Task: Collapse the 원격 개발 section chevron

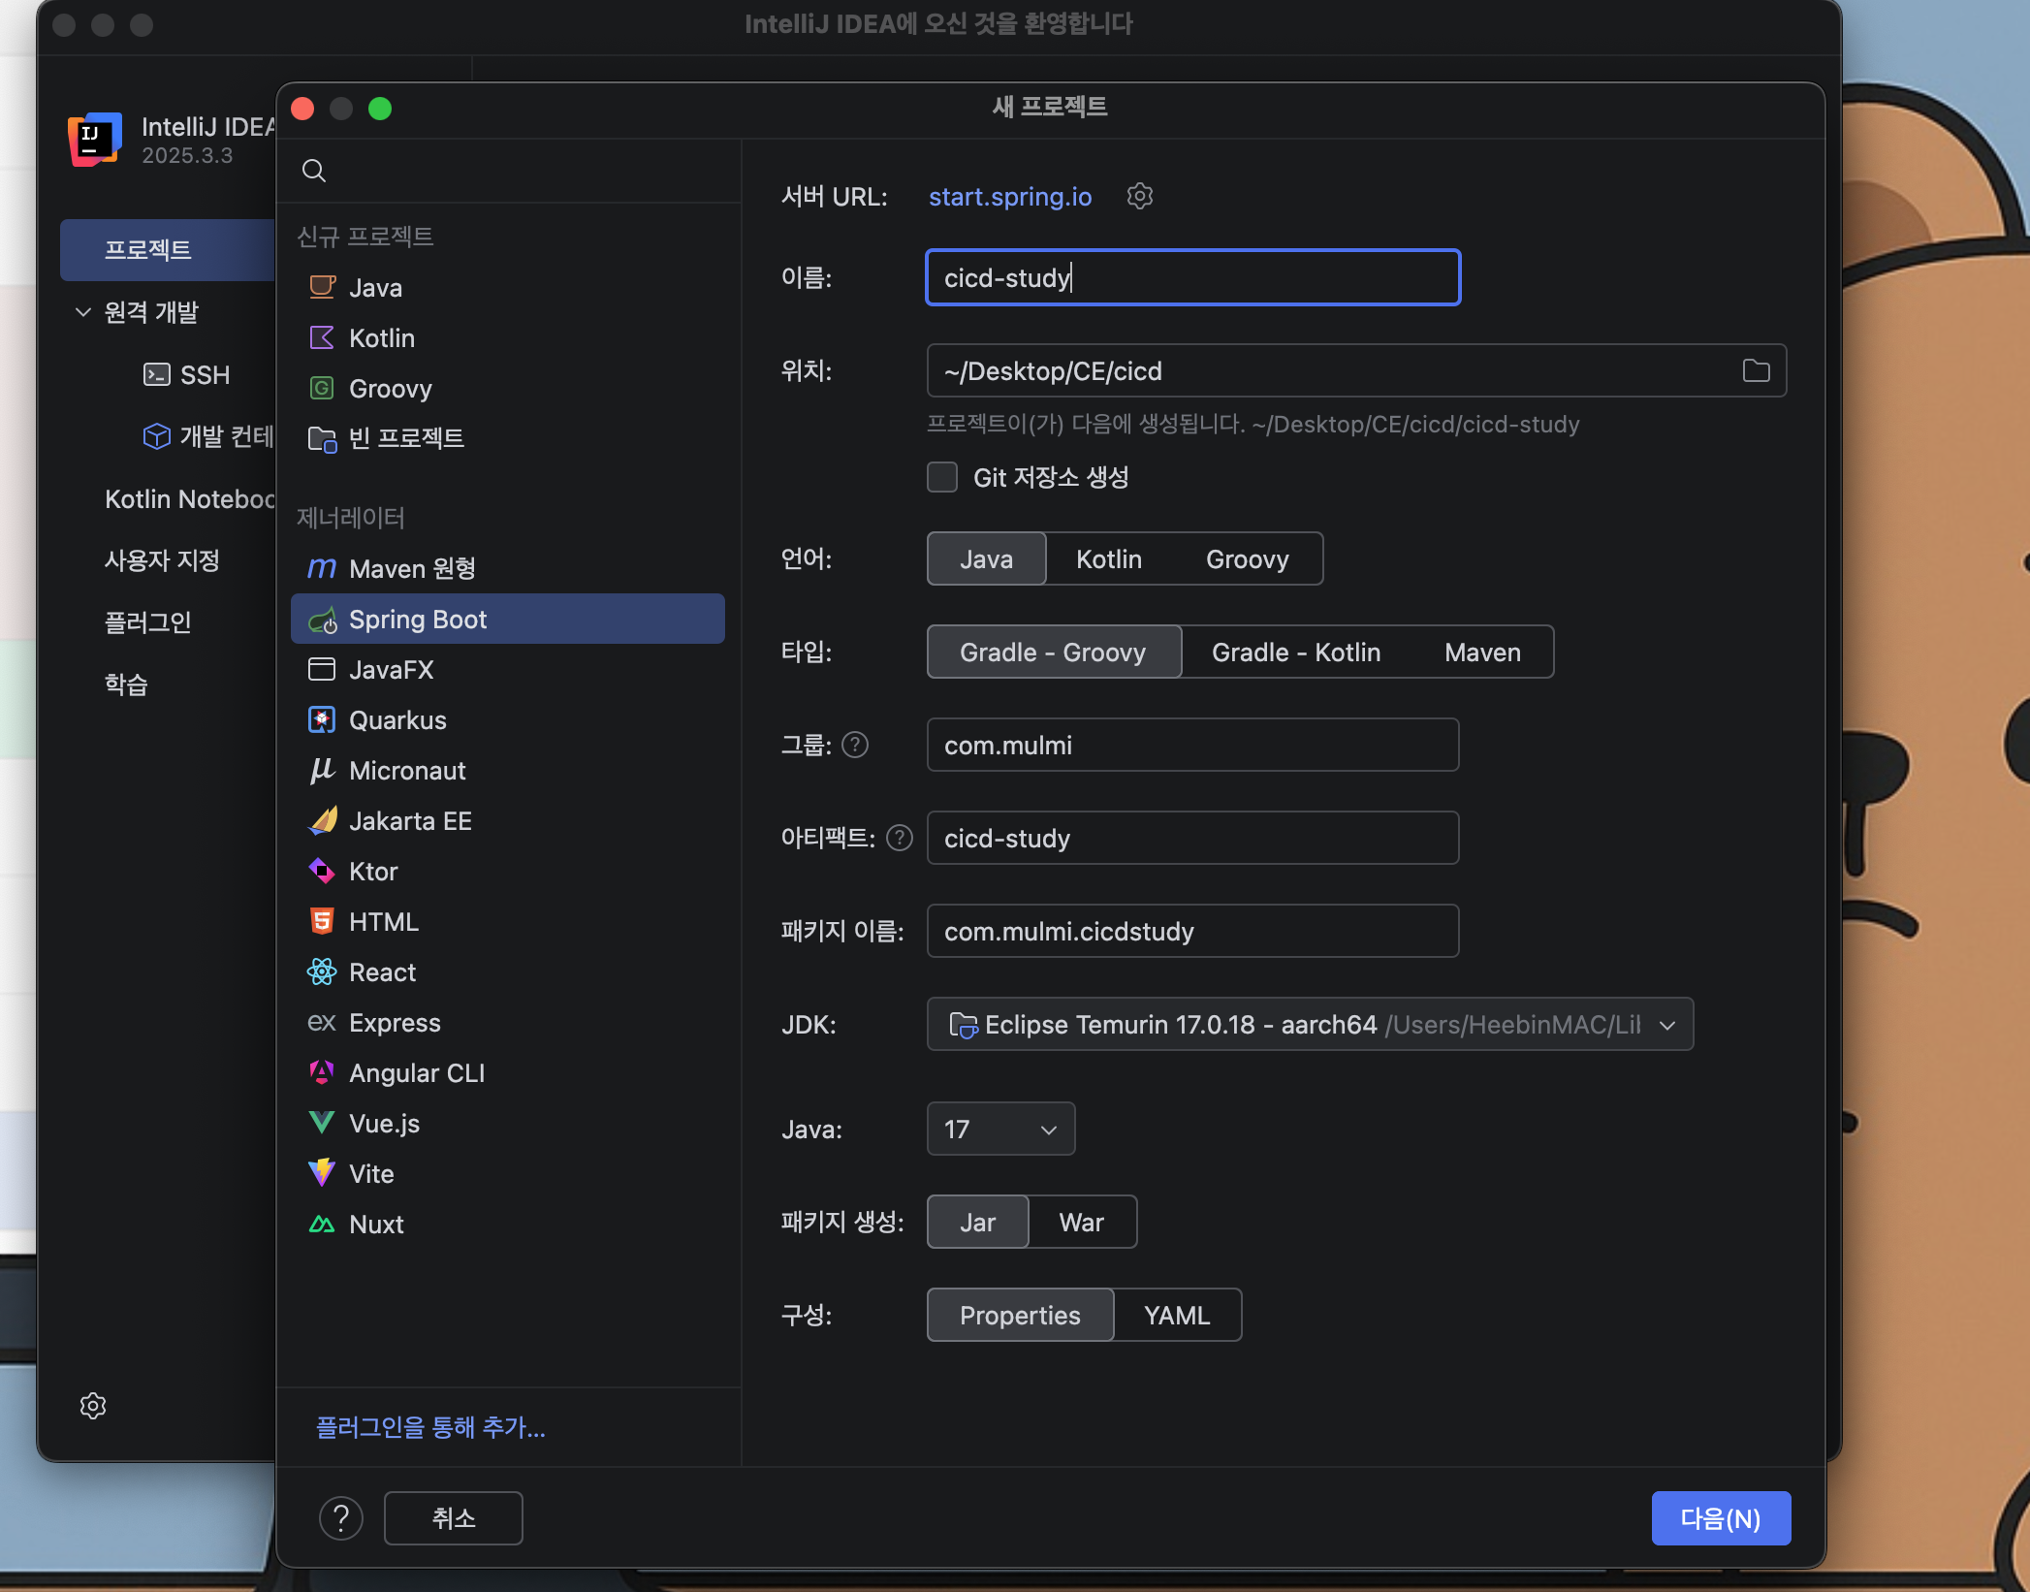Action: coord(83,312)
